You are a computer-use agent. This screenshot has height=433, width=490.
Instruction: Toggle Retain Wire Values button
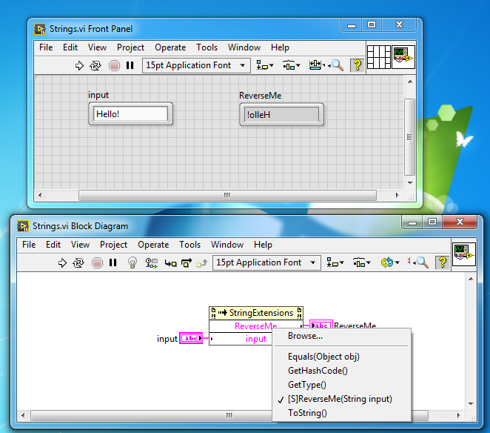coord(152,262)
